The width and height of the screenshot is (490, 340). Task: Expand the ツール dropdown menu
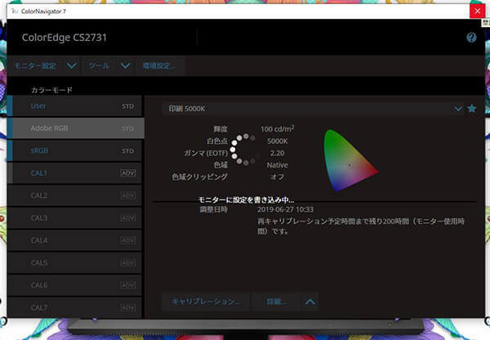[109, 65]
